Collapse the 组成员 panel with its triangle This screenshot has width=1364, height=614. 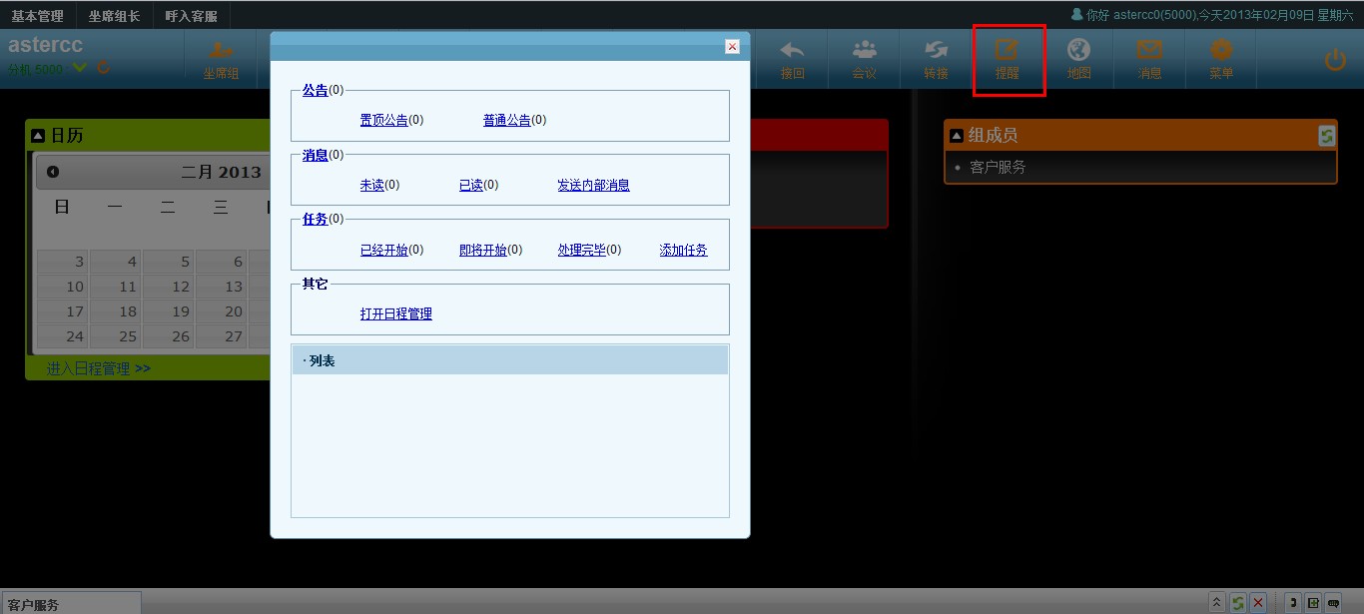click(956, 136)
